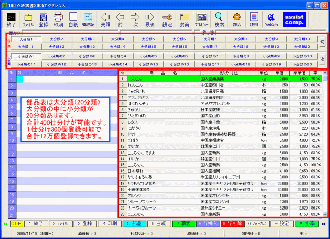
Task: Select the ごぼう product row
Action: pyautogui.click(x=220, y=140)
